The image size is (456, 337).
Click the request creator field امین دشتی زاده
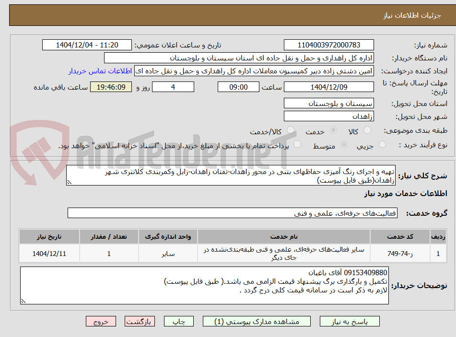click(x=254, y=71)
